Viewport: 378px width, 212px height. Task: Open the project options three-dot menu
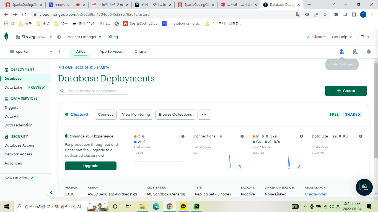point(59,52)
